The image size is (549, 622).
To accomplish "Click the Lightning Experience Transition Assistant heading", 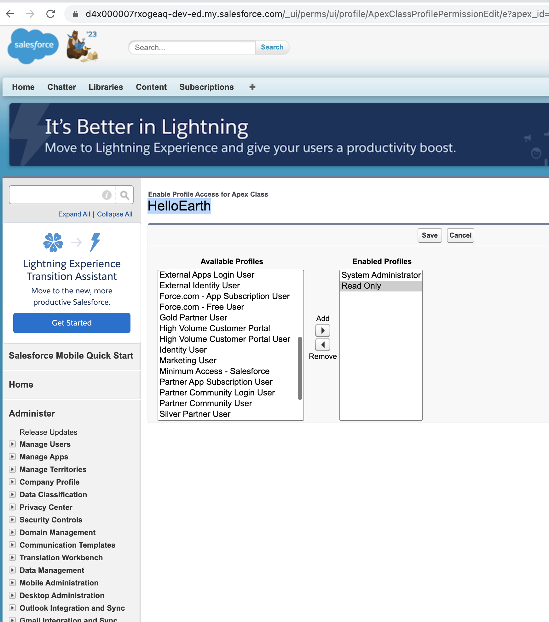I will point(72,270).
